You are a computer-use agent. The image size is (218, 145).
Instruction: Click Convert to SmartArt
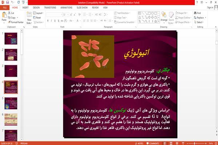[x=124, y=22]
